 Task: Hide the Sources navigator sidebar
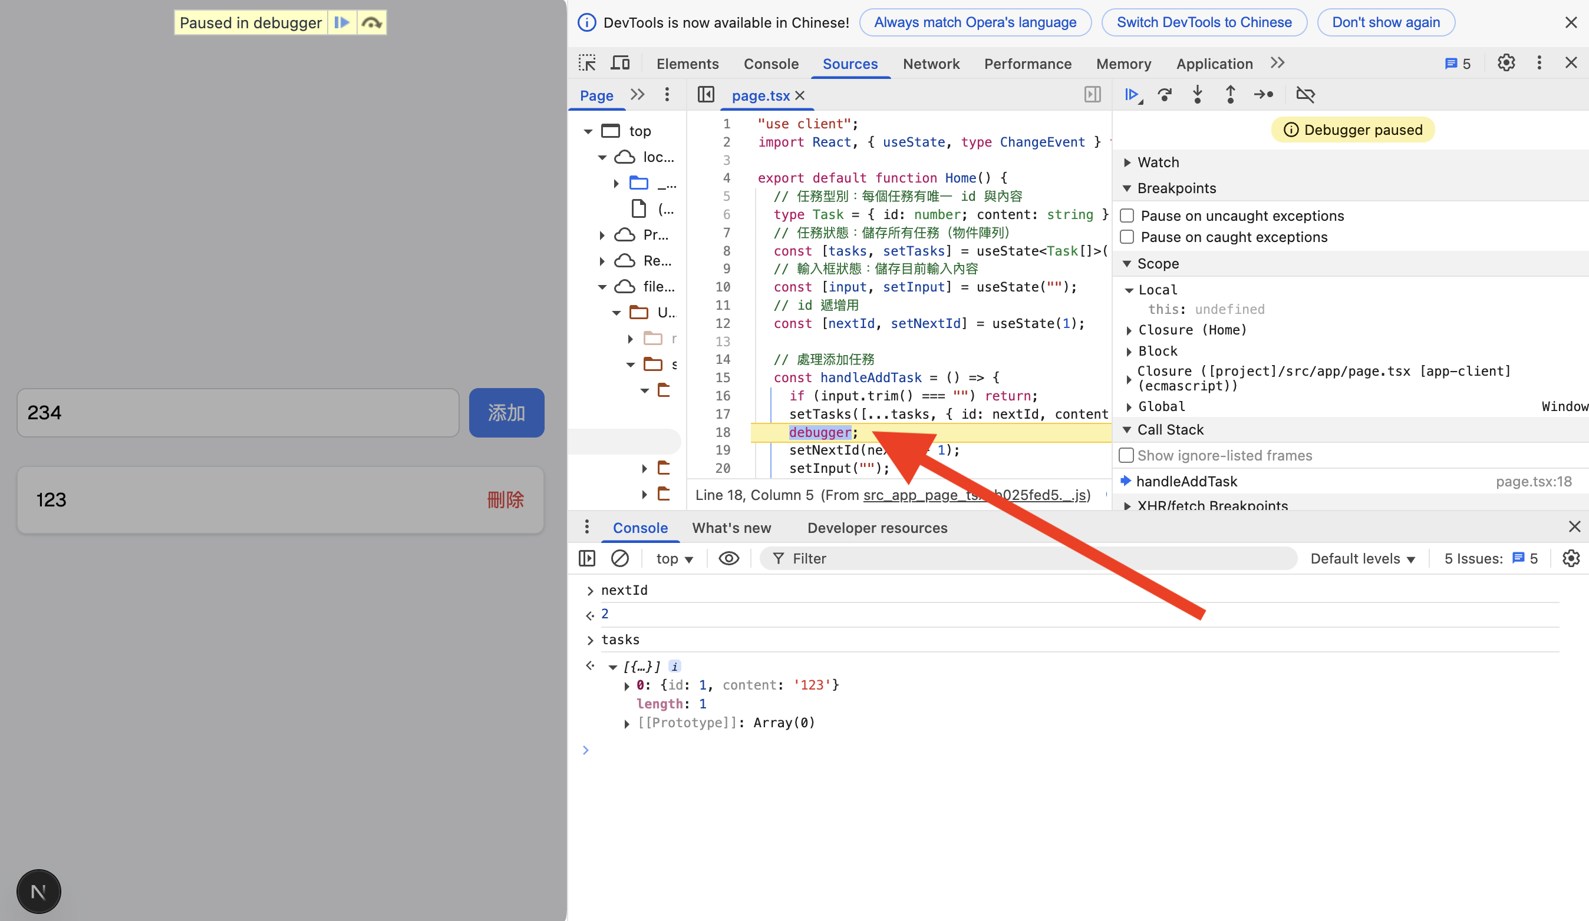(706, 94)
